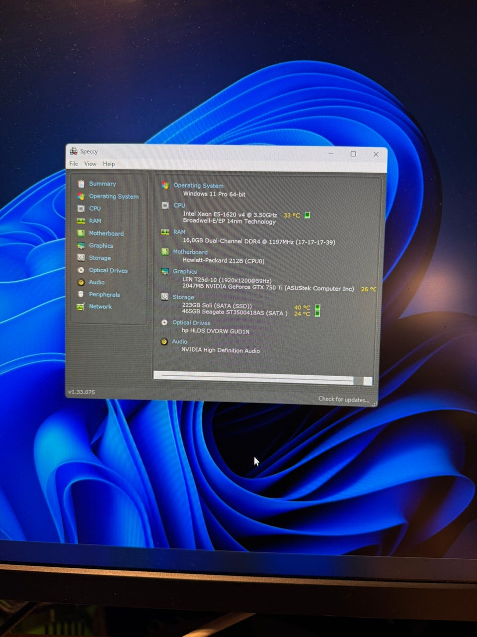Click the Windows 11 Pro 64-bit text
The image size is (477, 637).
pos(214,194)
